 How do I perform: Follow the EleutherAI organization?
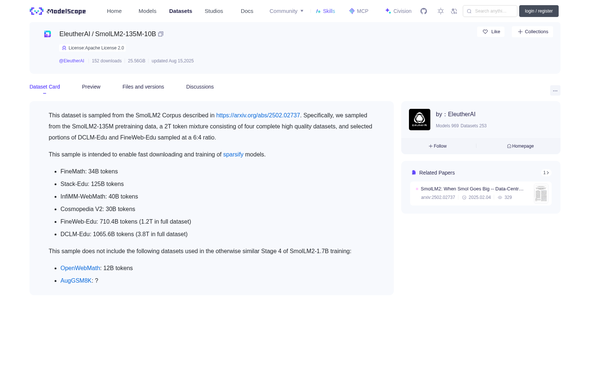pos(438,146)
